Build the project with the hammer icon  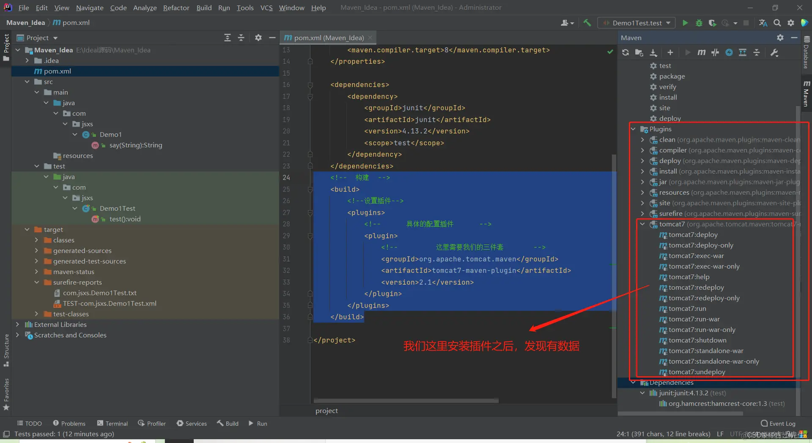click(587, 23)
